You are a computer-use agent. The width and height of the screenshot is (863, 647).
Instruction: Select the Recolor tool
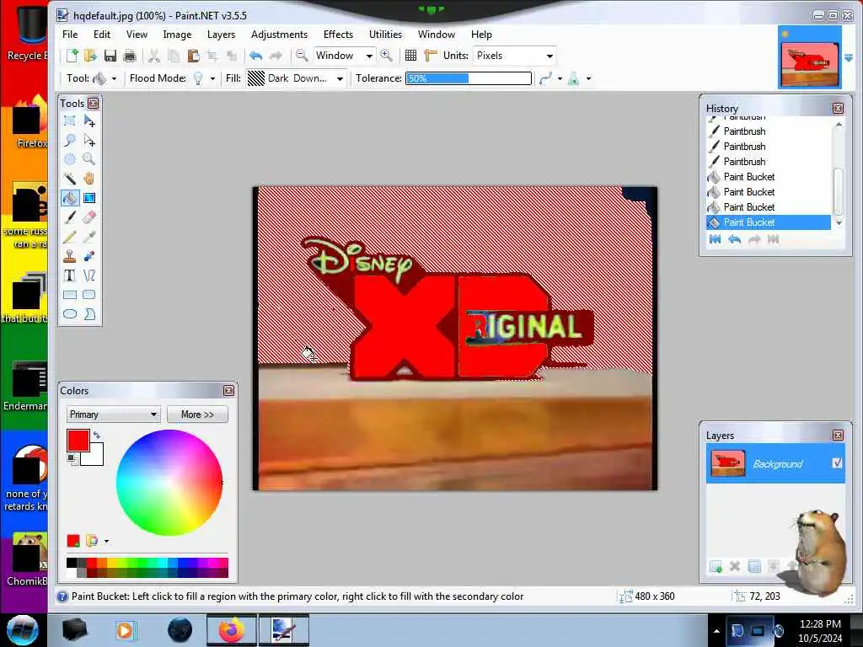coord(89,256)
